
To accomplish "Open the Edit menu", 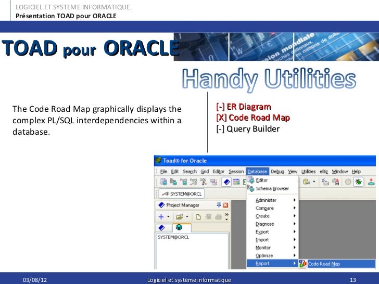I will [x=175, y=172].
